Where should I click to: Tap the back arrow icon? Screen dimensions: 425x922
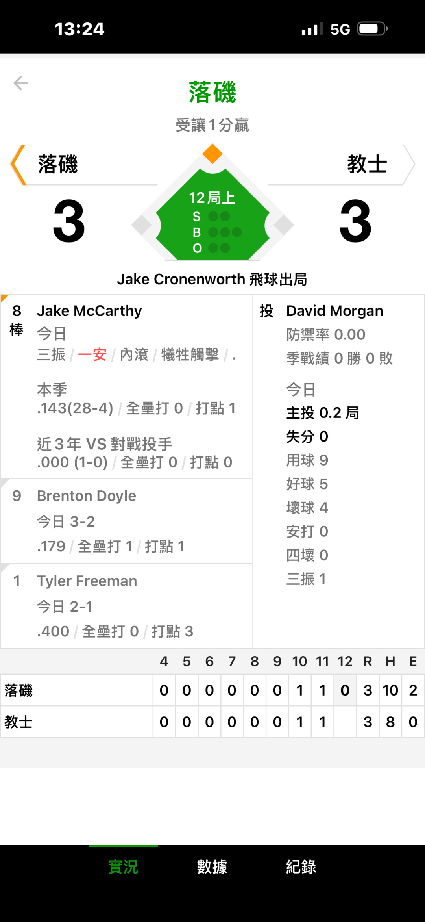[x=21, y=83]
